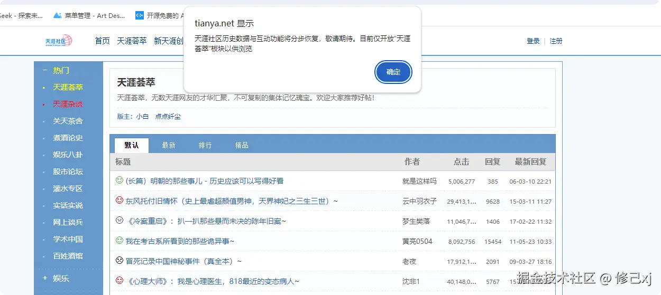Switch to the 菜单管理 - Art Design browser tab
The image size is (661, 295).
90,15
